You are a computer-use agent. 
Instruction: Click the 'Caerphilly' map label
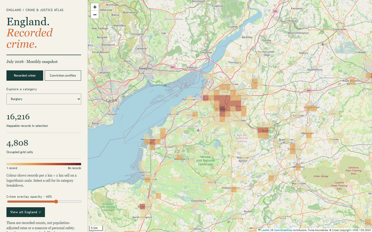click(104, 72)
